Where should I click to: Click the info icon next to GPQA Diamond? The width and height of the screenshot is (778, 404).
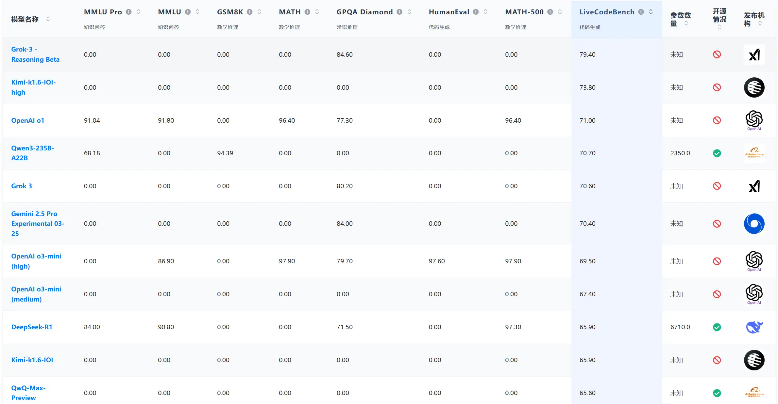(x=399, y=12)
